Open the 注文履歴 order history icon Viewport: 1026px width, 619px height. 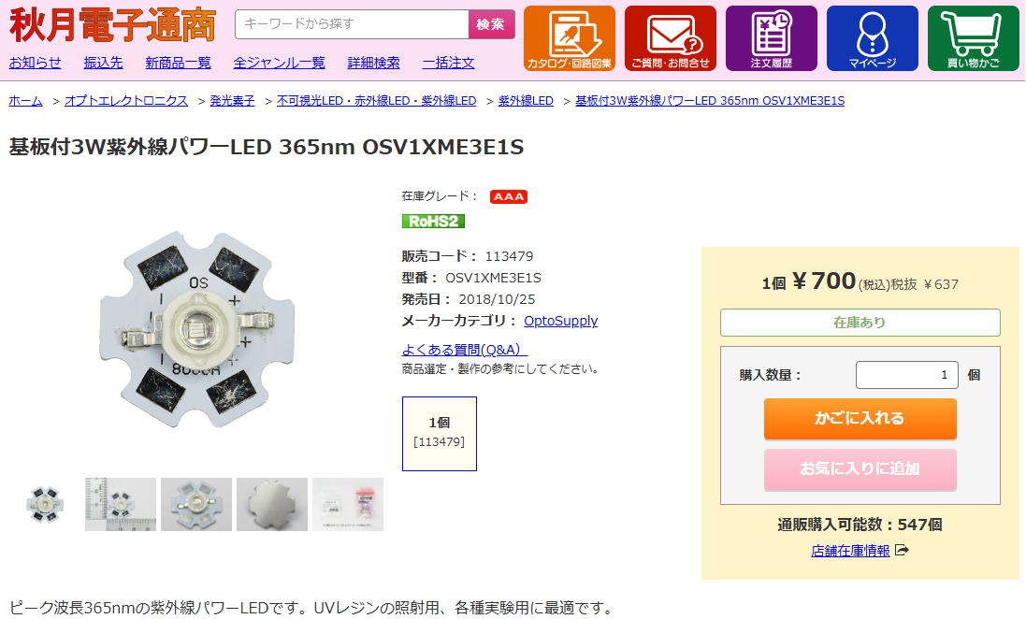[x=771, y=38]
